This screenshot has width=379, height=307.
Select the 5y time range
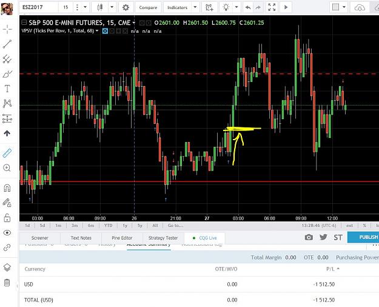pos(139,226)
